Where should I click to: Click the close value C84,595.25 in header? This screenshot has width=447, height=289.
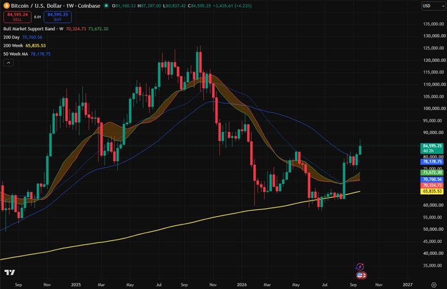199,6
